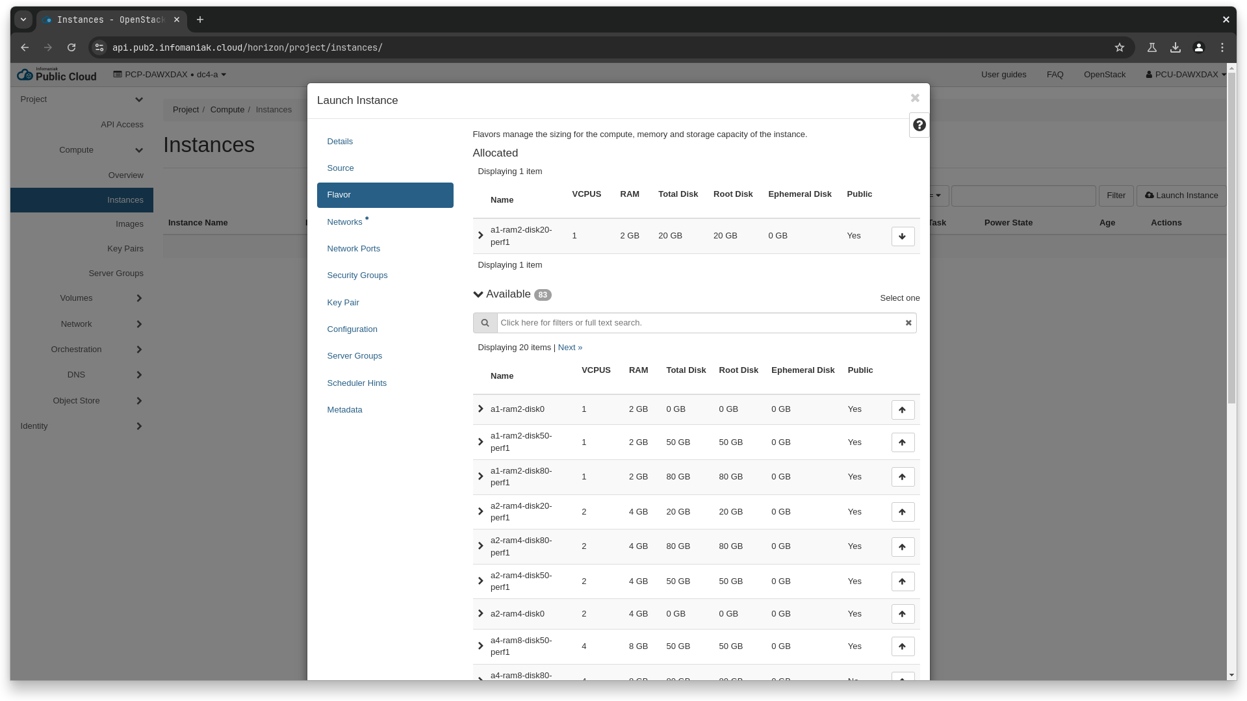Collapse the Available flavors section

tap(478, 294)
